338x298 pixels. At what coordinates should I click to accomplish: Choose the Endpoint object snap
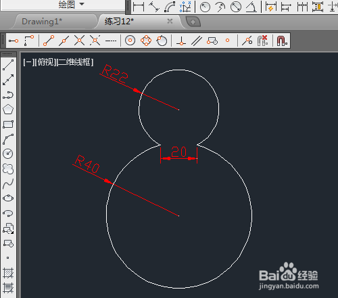click(49, 41)
